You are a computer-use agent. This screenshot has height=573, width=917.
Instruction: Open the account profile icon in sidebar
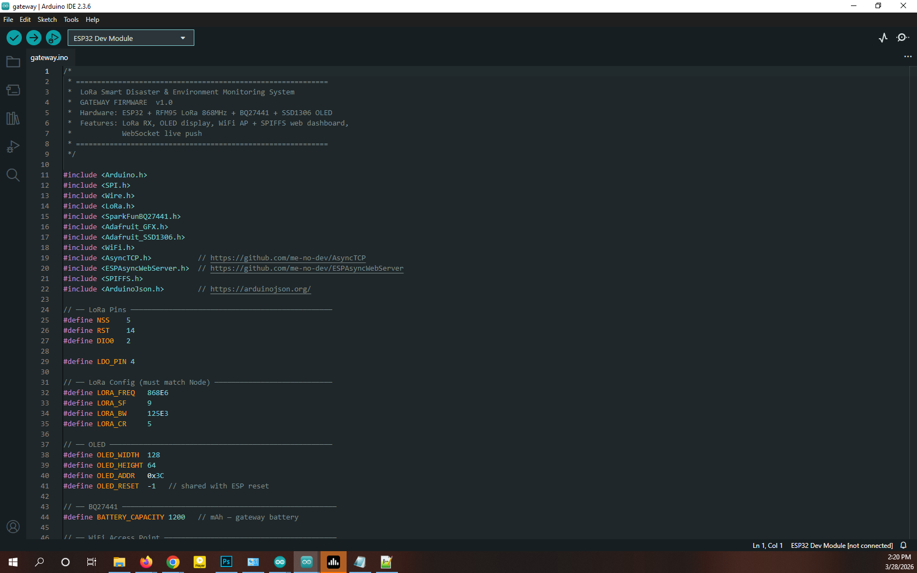point(13,527)
